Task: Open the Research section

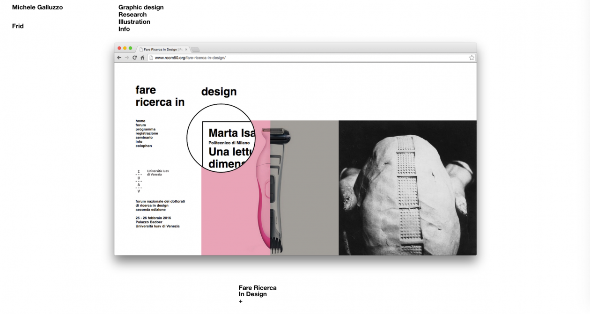Action: tap(133, 15)
